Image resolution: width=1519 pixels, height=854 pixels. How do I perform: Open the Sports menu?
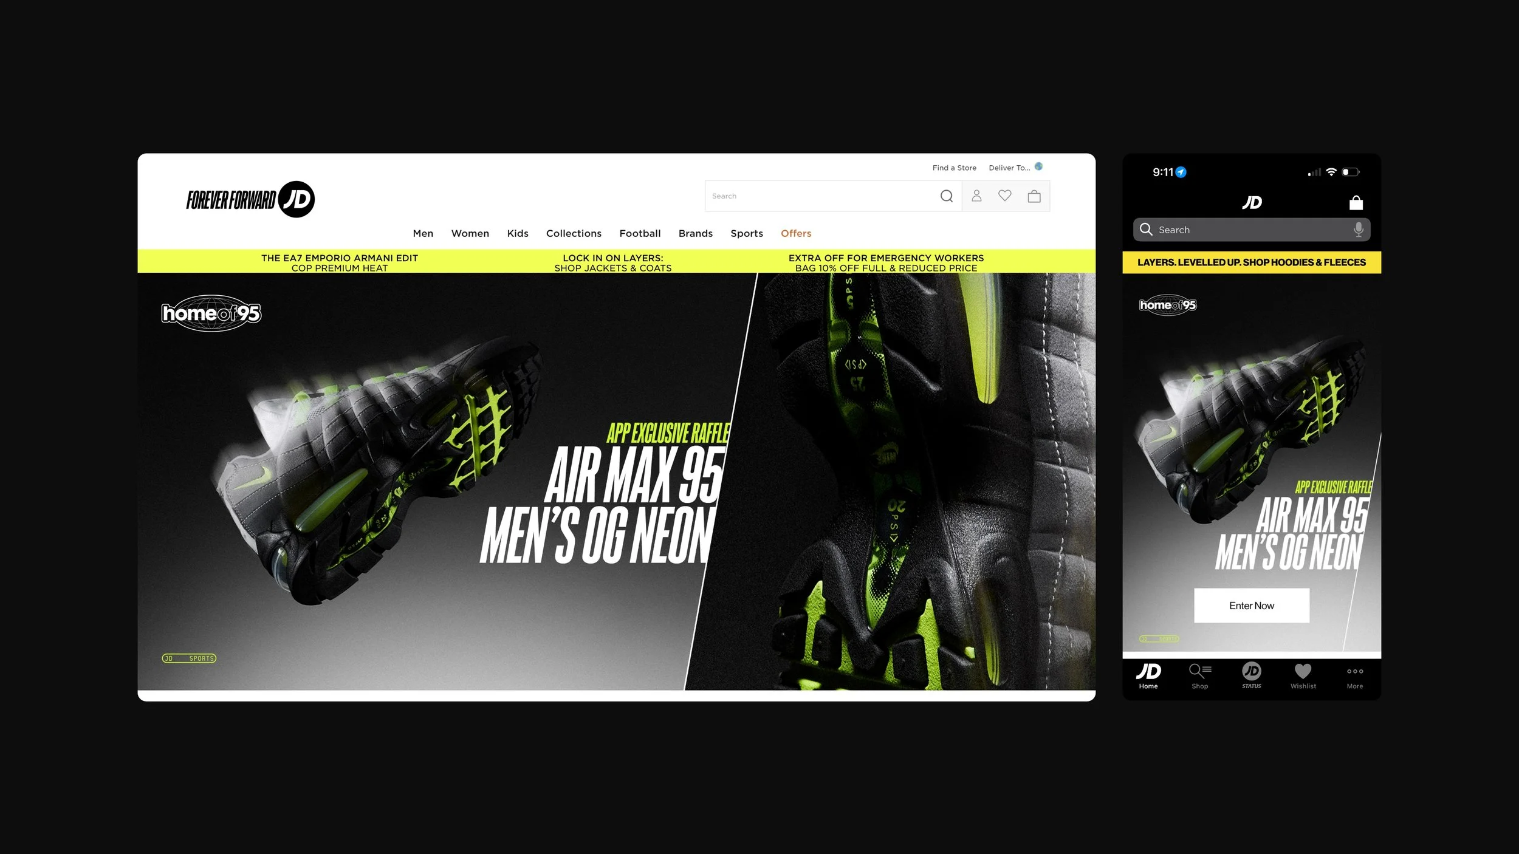[x=747, y=234]
